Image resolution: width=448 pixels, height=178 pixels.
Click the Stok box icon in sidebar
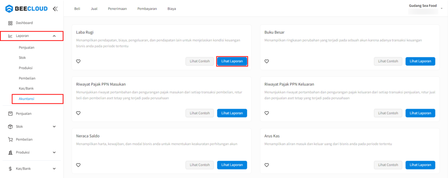coord(10,127)
